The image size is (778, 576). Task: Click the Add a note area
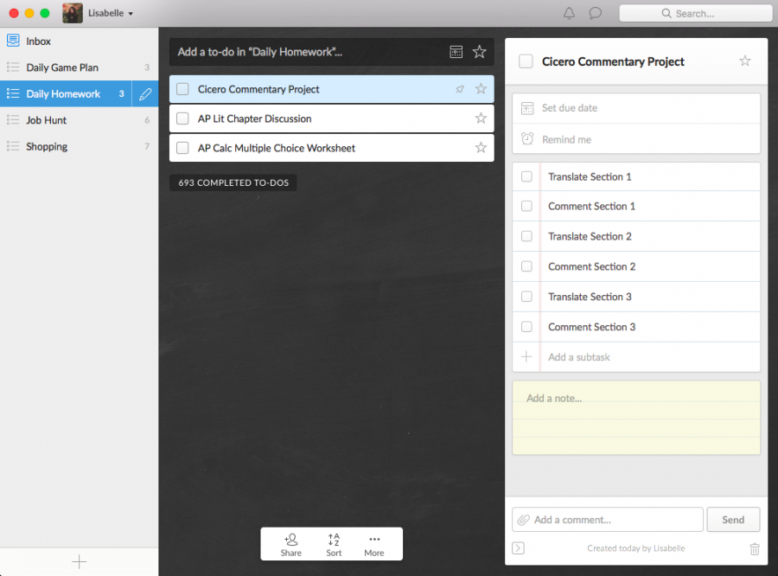636,418
